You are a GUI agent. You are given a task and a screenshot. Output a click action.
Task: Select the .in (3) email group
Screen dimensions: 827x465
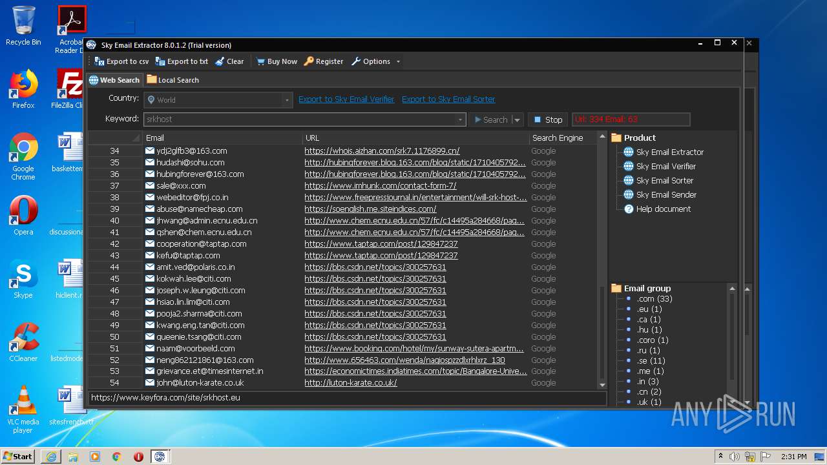click(x=648, y=382)
